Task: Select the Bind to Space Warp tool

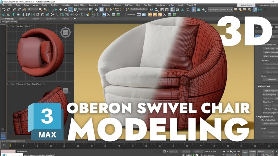Action: point(24,9)
